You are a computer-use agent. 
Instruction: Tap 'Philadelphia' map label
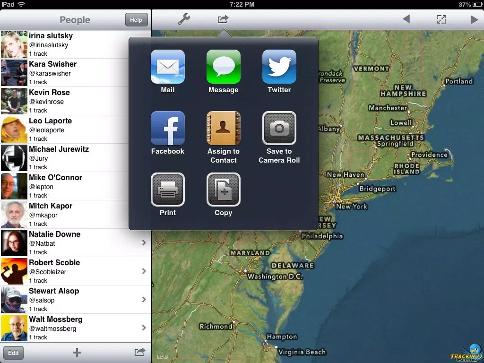(x=322, y=236)
